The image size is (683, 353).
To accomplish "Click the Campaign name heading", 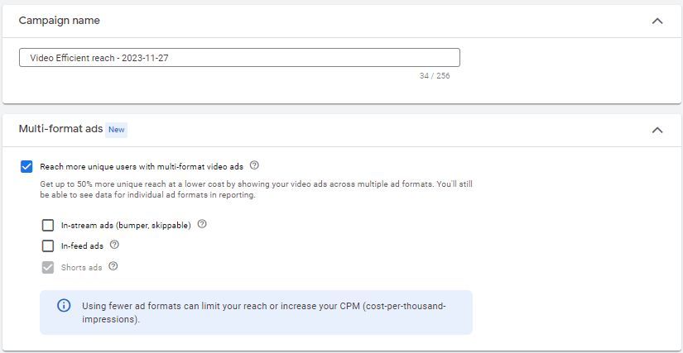I will pos(60,21).
